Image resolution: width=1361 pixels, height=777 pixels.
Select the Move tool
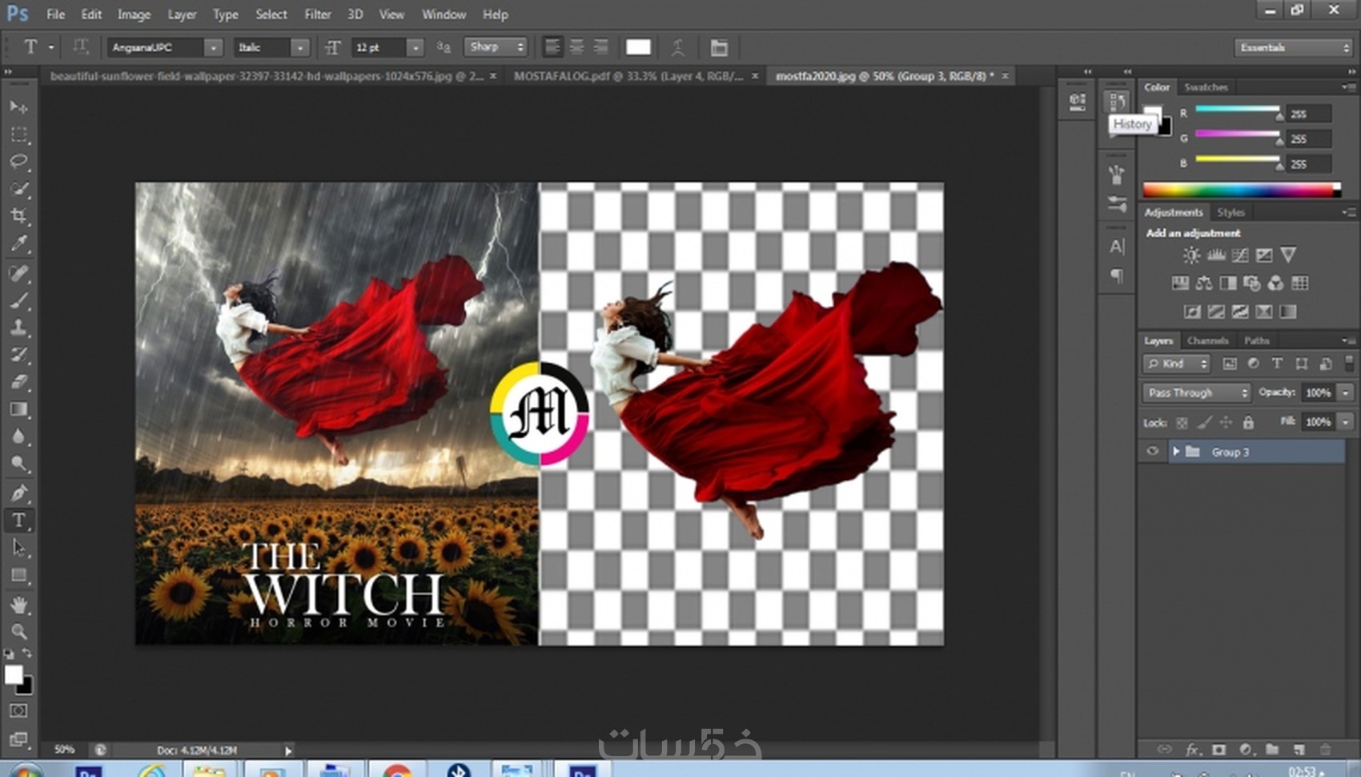pos(19,107)
